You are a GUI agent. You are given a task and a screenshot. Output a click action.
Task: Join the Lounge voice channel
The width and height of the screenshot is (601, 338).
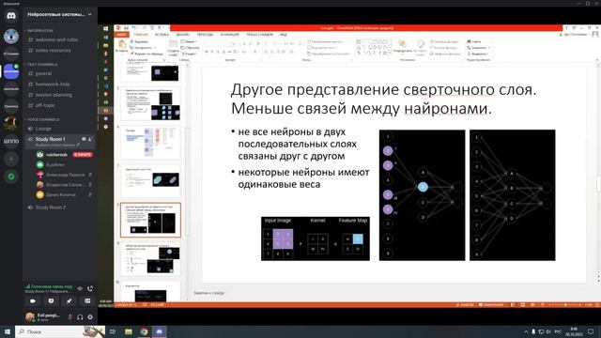(x=43, y=129)
